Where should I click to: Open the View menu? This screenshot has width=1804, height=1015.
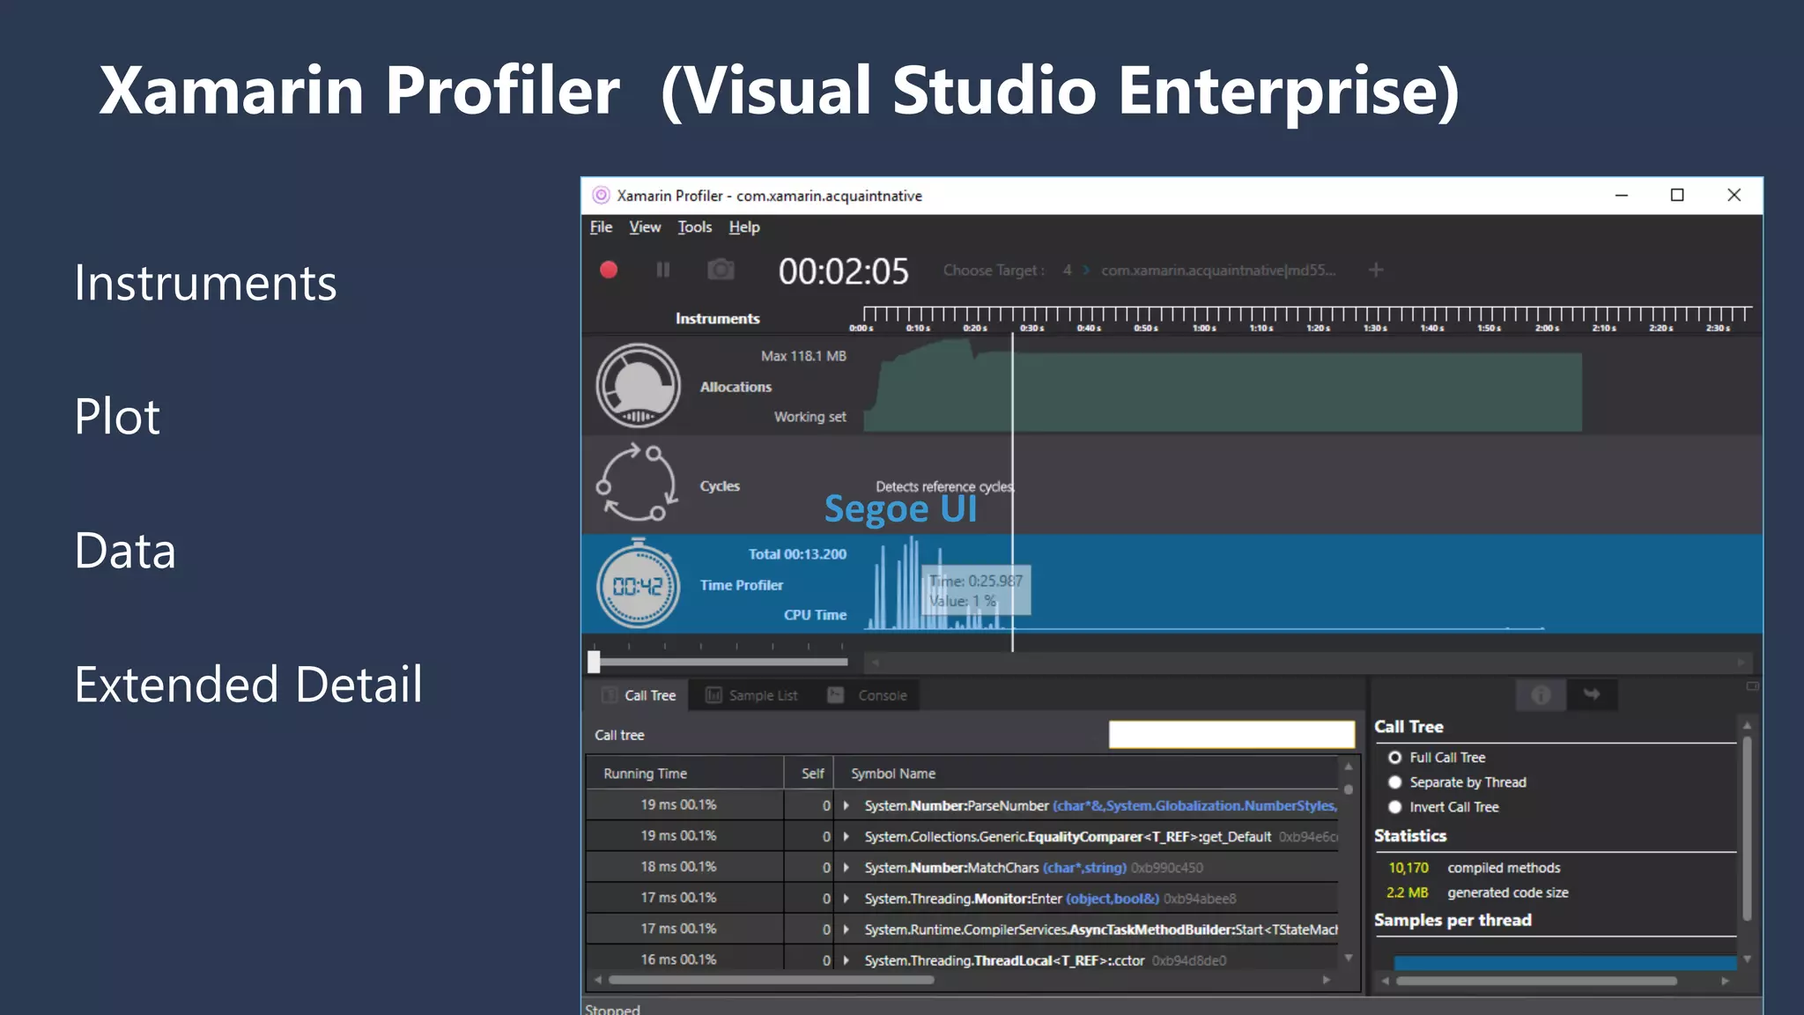pos(645,227)
